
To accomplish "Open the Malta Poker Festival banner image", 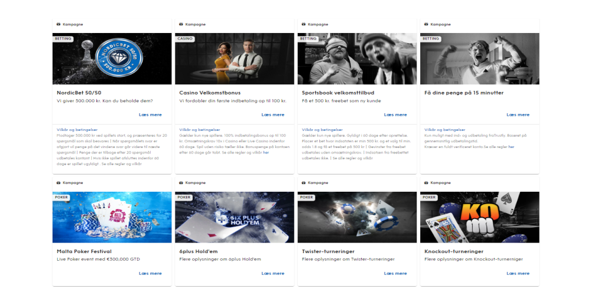I will point(112,217).
